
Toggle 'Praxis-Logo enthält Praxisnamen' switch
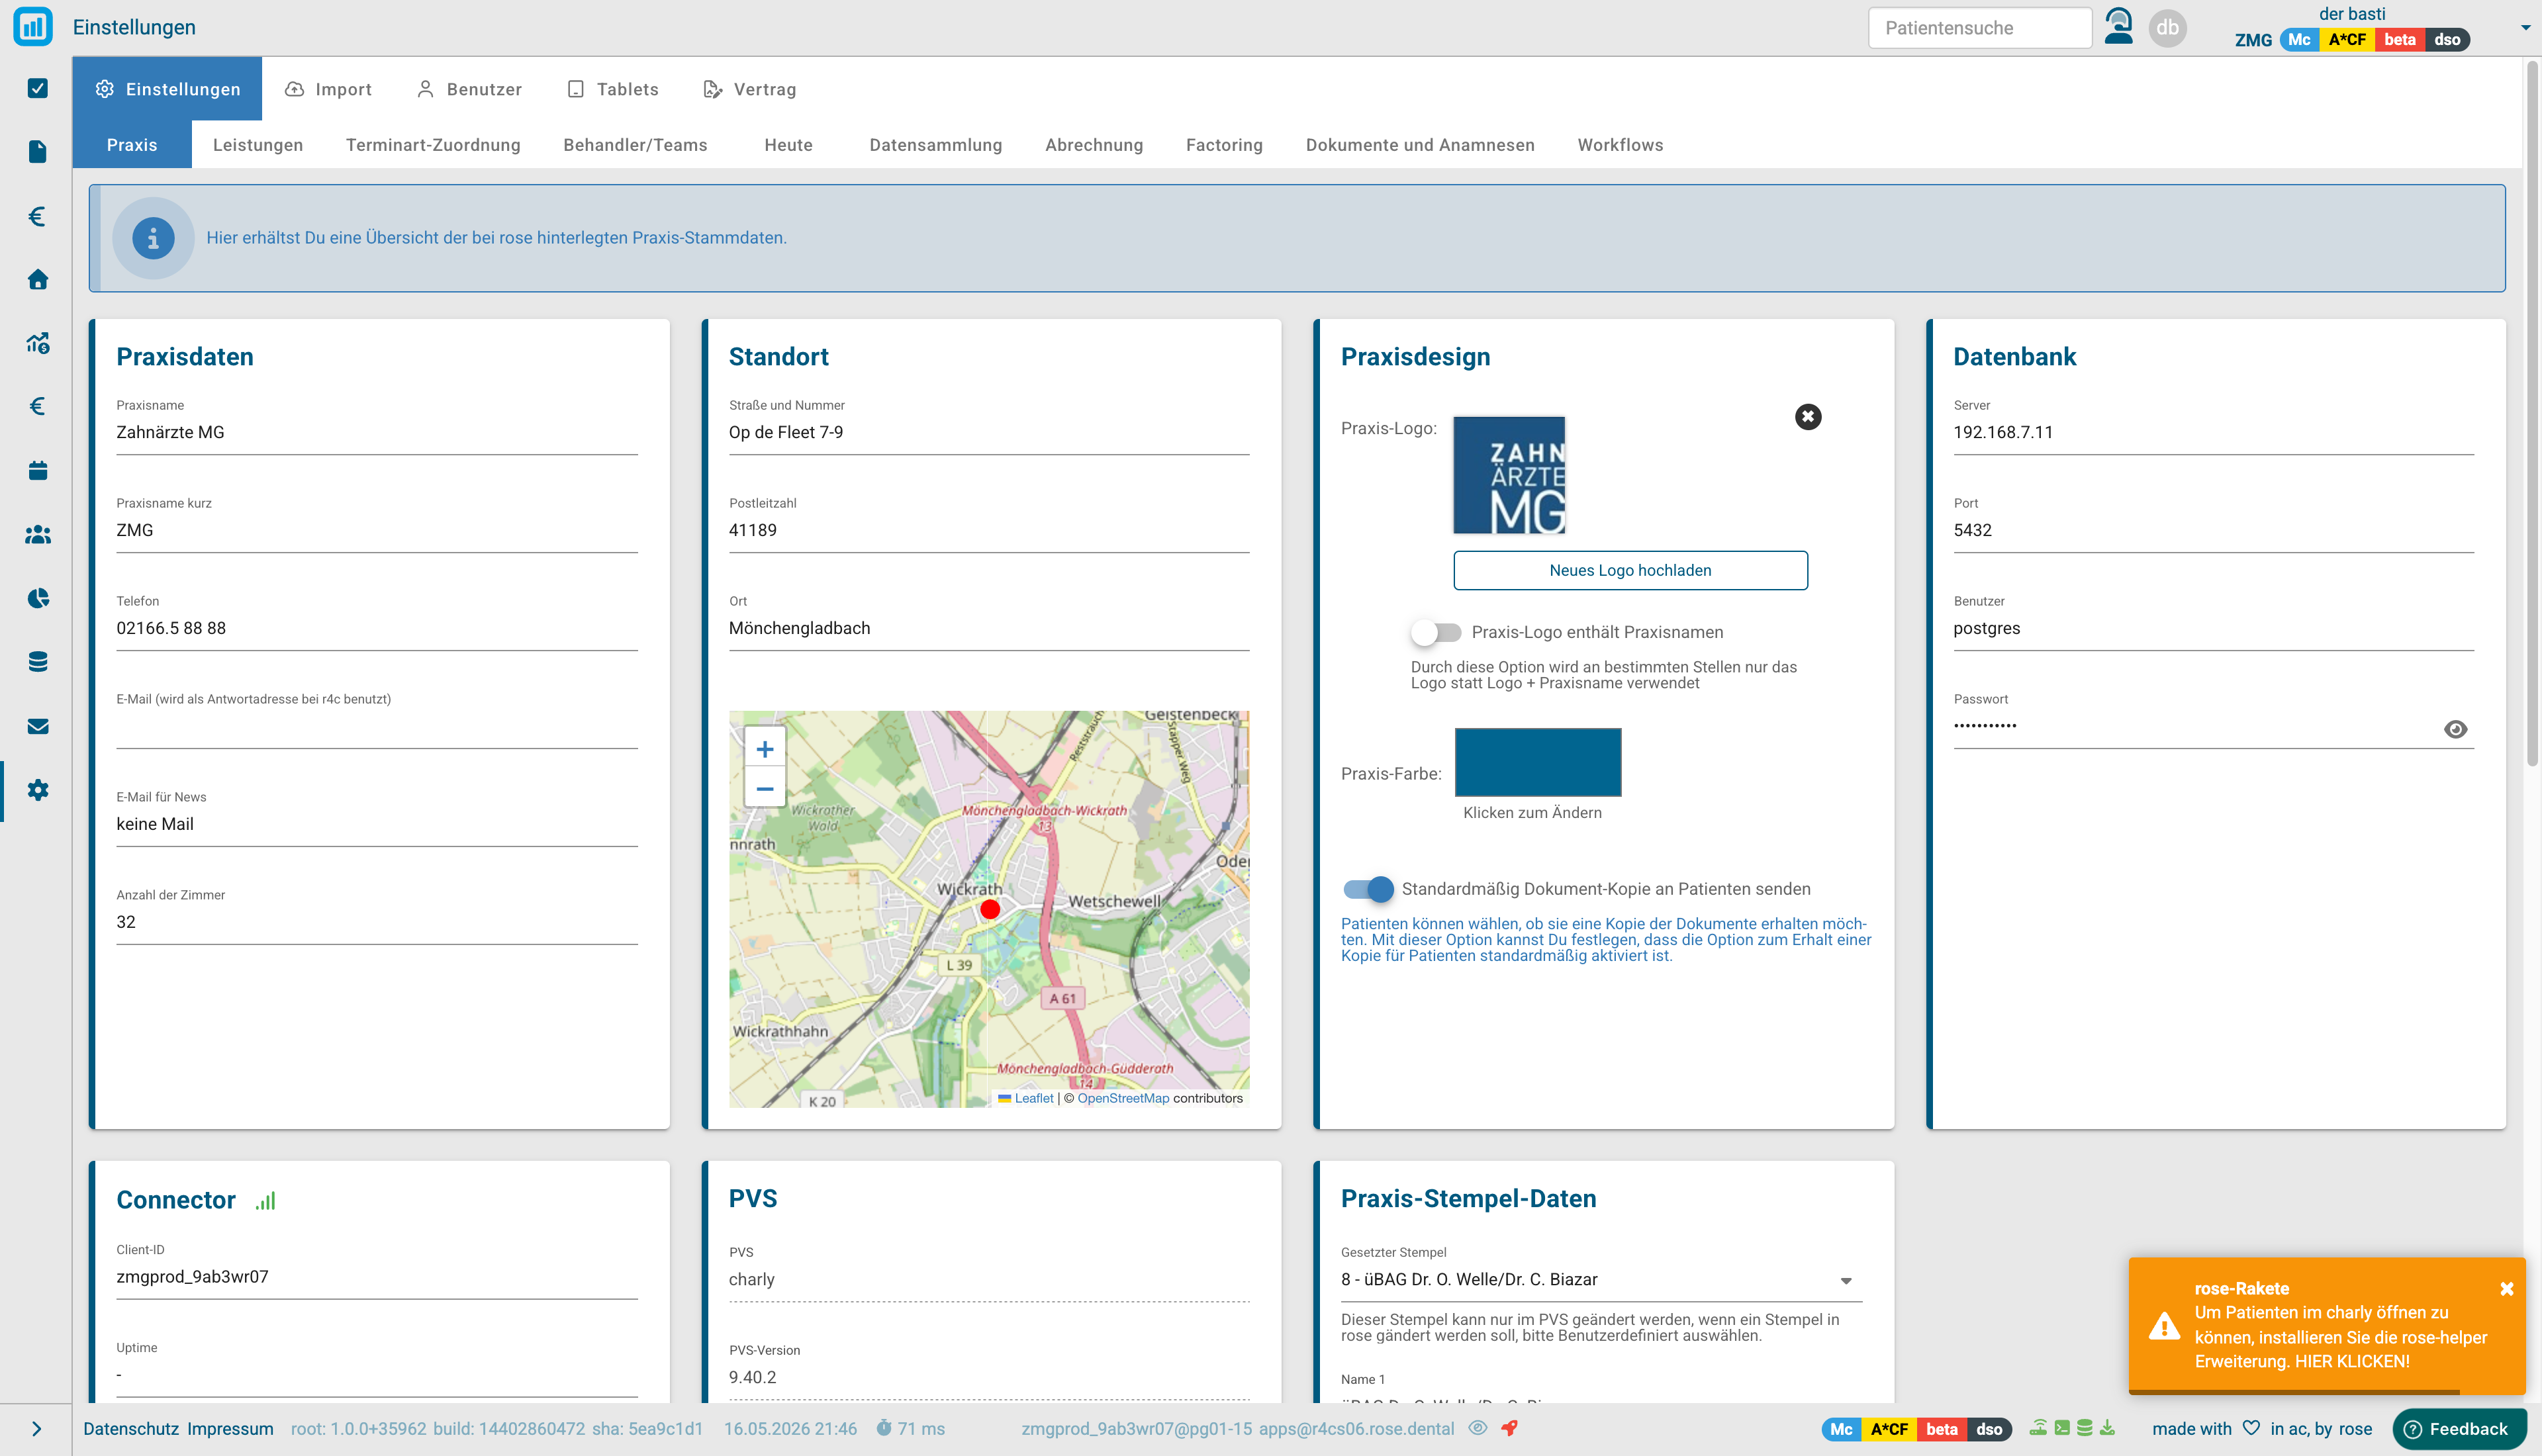[1436, 632]
